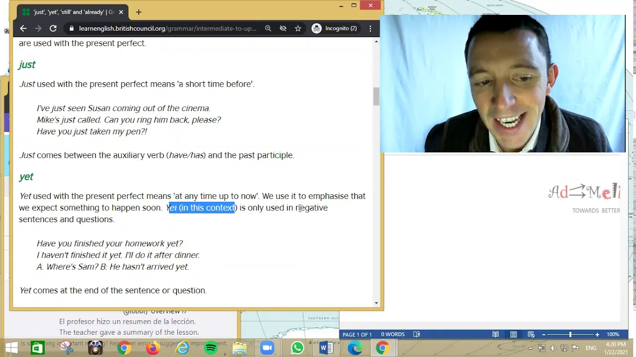This screenshot has height=357, width=636.
Task: Switch Word to Print Layout view
Action: point(513,334)
